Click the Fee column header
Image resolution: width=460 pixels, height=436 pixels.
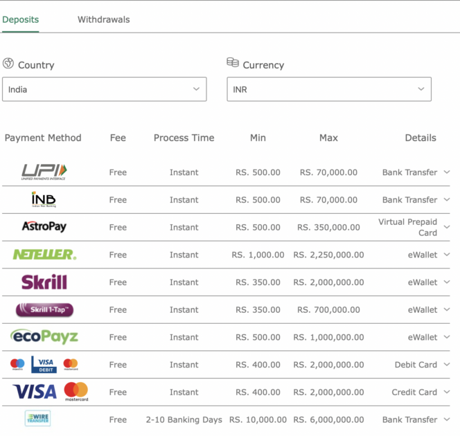coord(118,138)
